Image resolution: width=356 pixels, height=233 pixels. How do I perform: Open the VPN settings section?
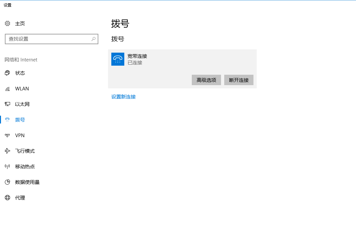tap(20, 135)
